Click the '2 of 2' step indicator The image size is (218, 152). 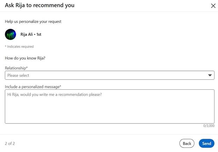click(10, 143)
